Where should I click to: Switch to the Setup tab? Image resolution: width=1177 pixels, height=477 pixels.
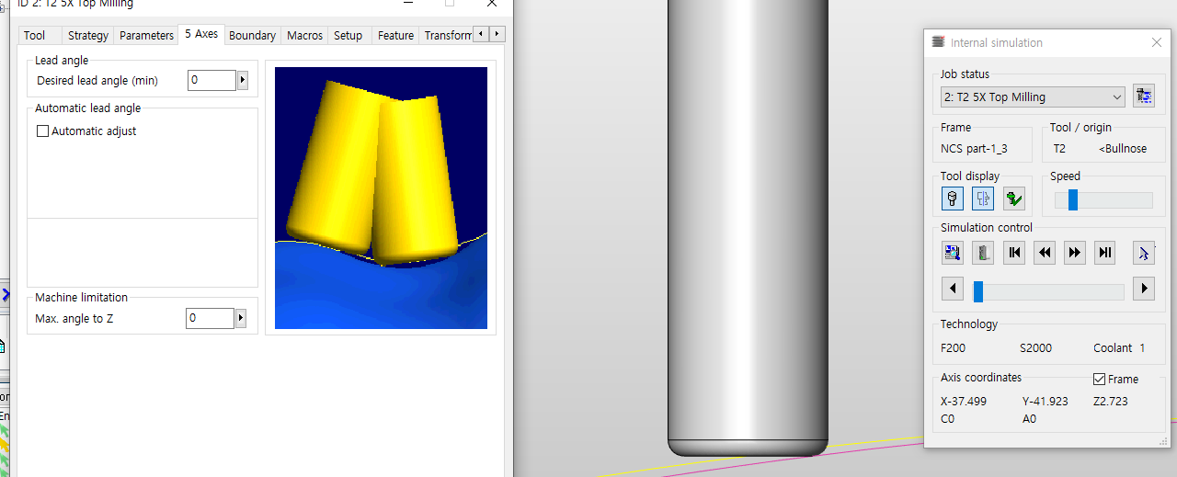click(348, 35)
